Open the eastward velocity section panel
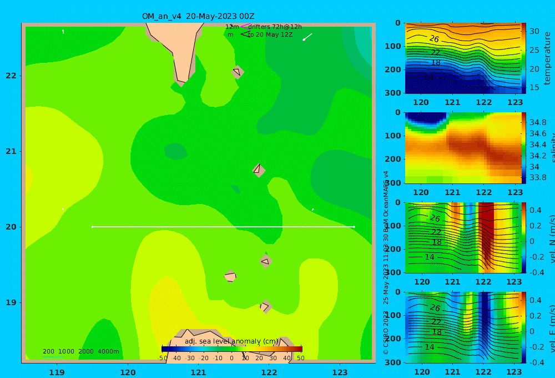 [463, 327]
